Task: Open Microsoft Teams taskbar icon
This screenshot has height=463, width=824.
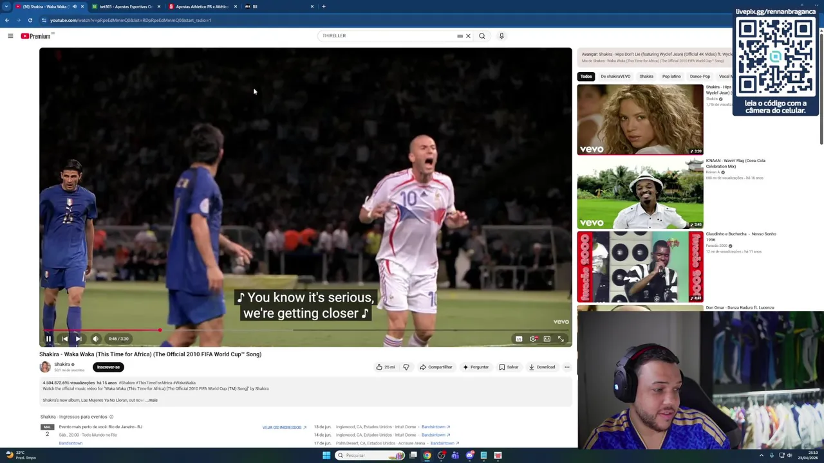Action: [x=455, y=455]
